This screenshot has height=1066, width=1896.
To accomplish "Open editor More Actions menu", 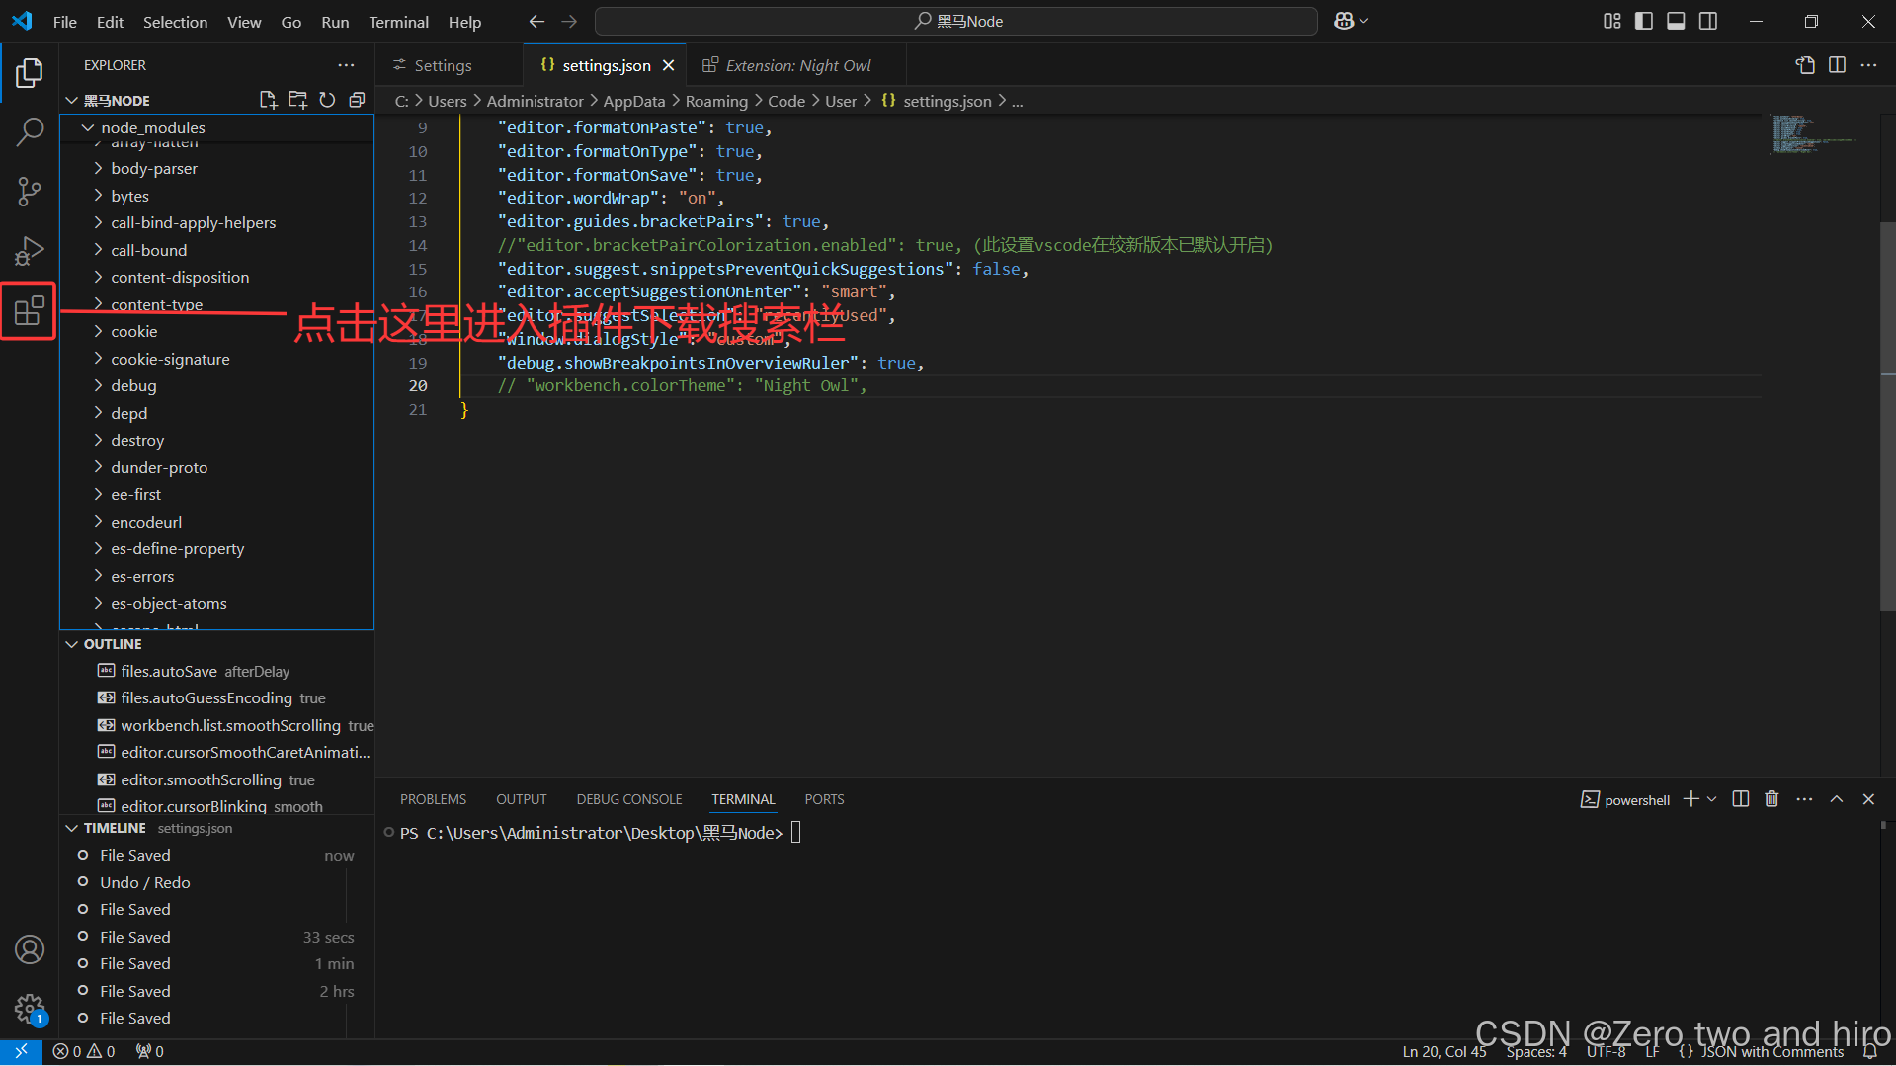I will (1868, 65).
